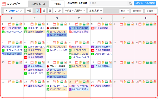
Task: Click the green mail icon on day 24
Action: 62,82
